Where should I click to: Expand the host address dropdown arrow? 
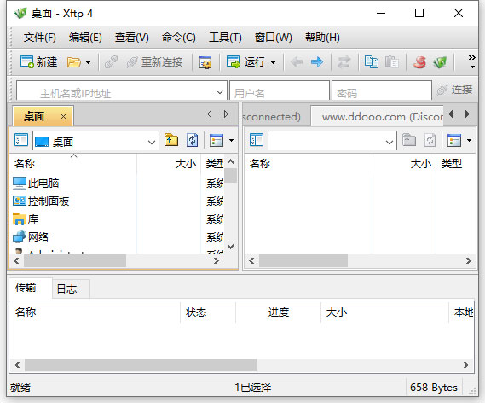point(220,92)
